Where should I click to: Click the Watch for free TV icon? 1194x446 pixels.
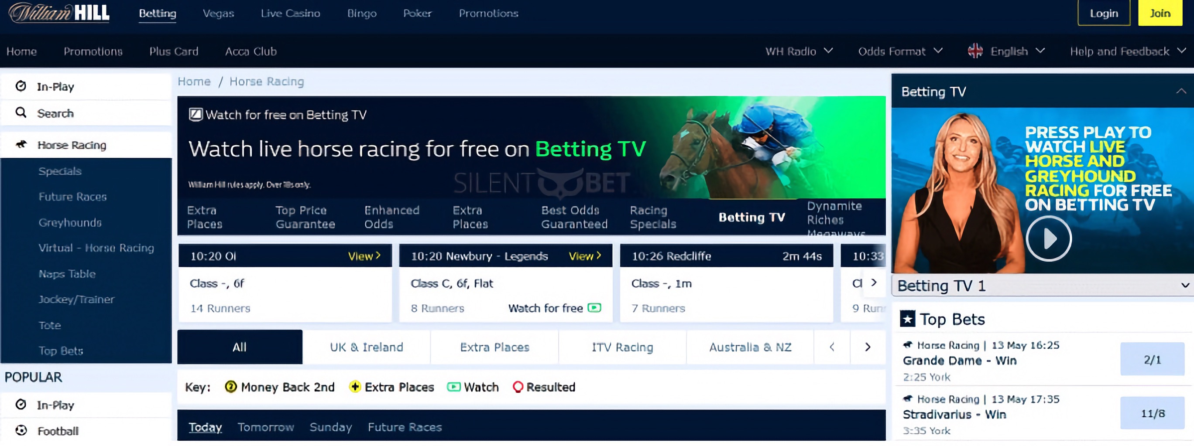(x=594, y=308)
